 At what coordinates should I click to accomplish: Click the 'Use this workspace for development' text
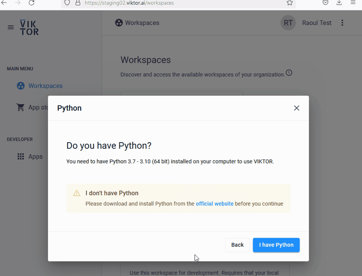pos(204,273)
